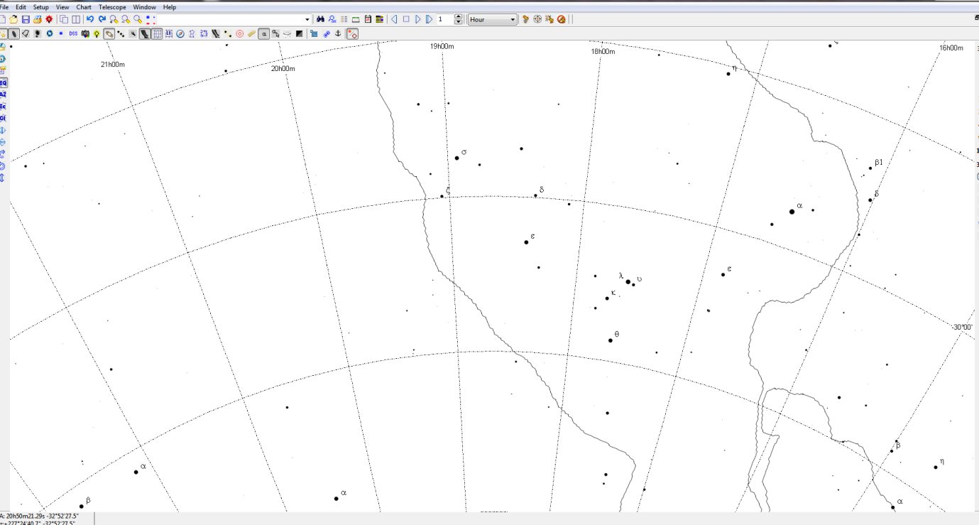This screenshot has height=525, width=979.
Task: Click the star labeled σ on chart
Action: pyautogui.click(x=457, y=158)
